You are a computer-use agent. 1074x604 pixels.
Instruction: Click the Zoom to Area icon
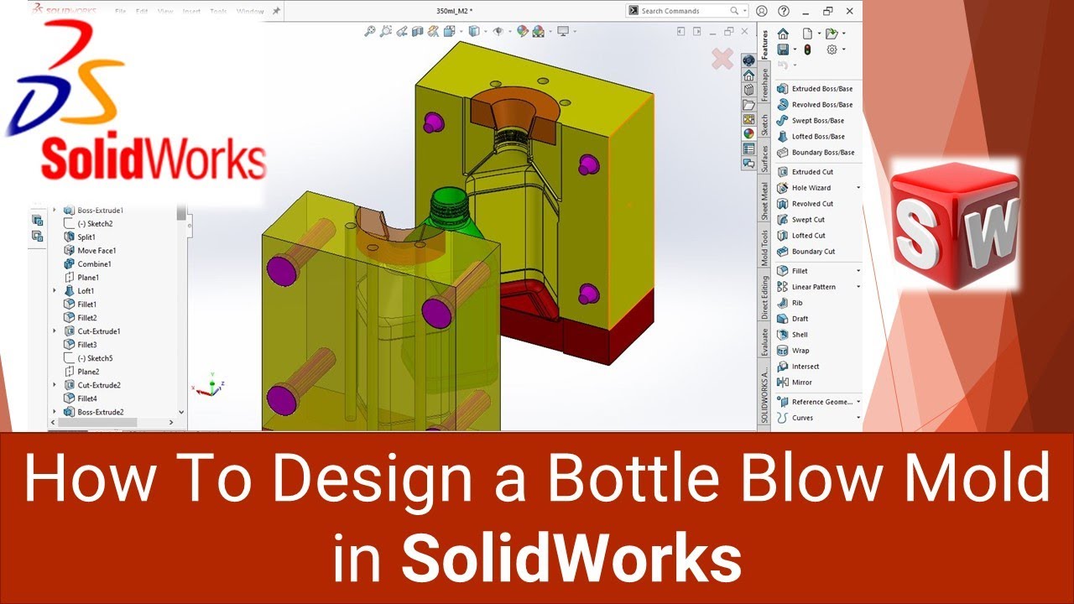386,31
